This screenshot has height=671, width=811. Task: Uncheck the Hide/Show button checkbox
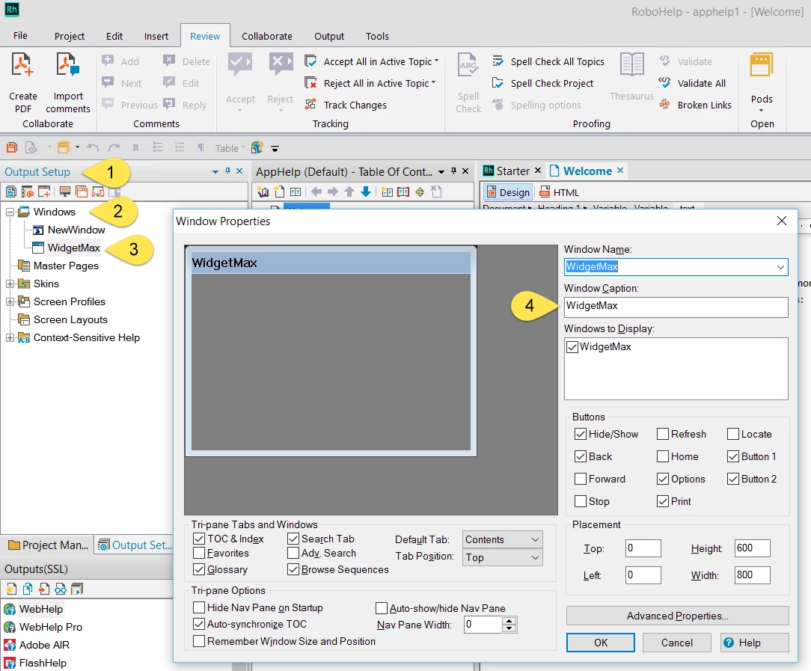pyautogui.click(x=581, y=434)
